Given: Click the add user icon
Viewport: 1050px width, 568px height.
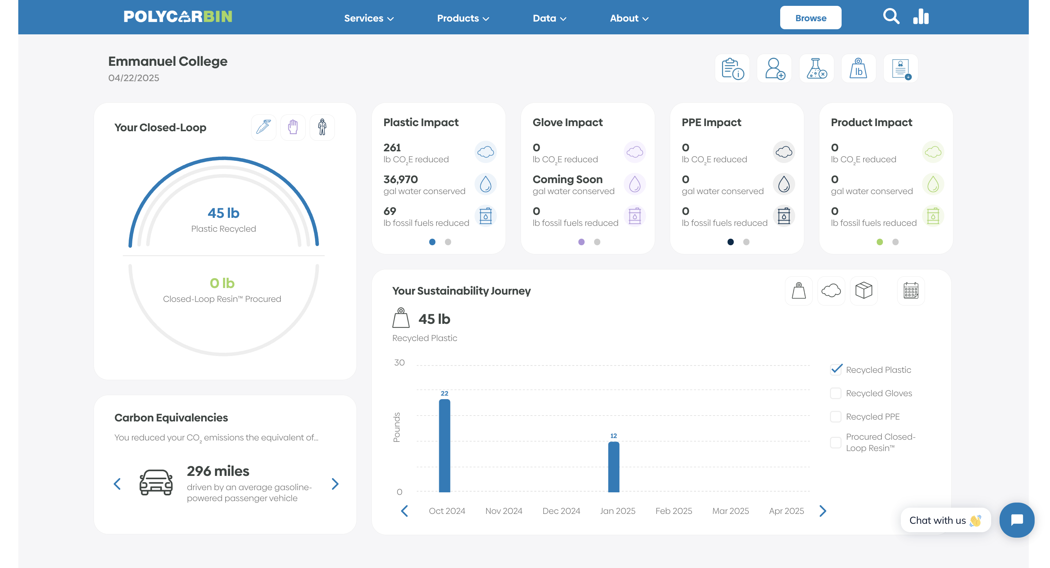Looking at the screenshot, I should coord(774,68).
